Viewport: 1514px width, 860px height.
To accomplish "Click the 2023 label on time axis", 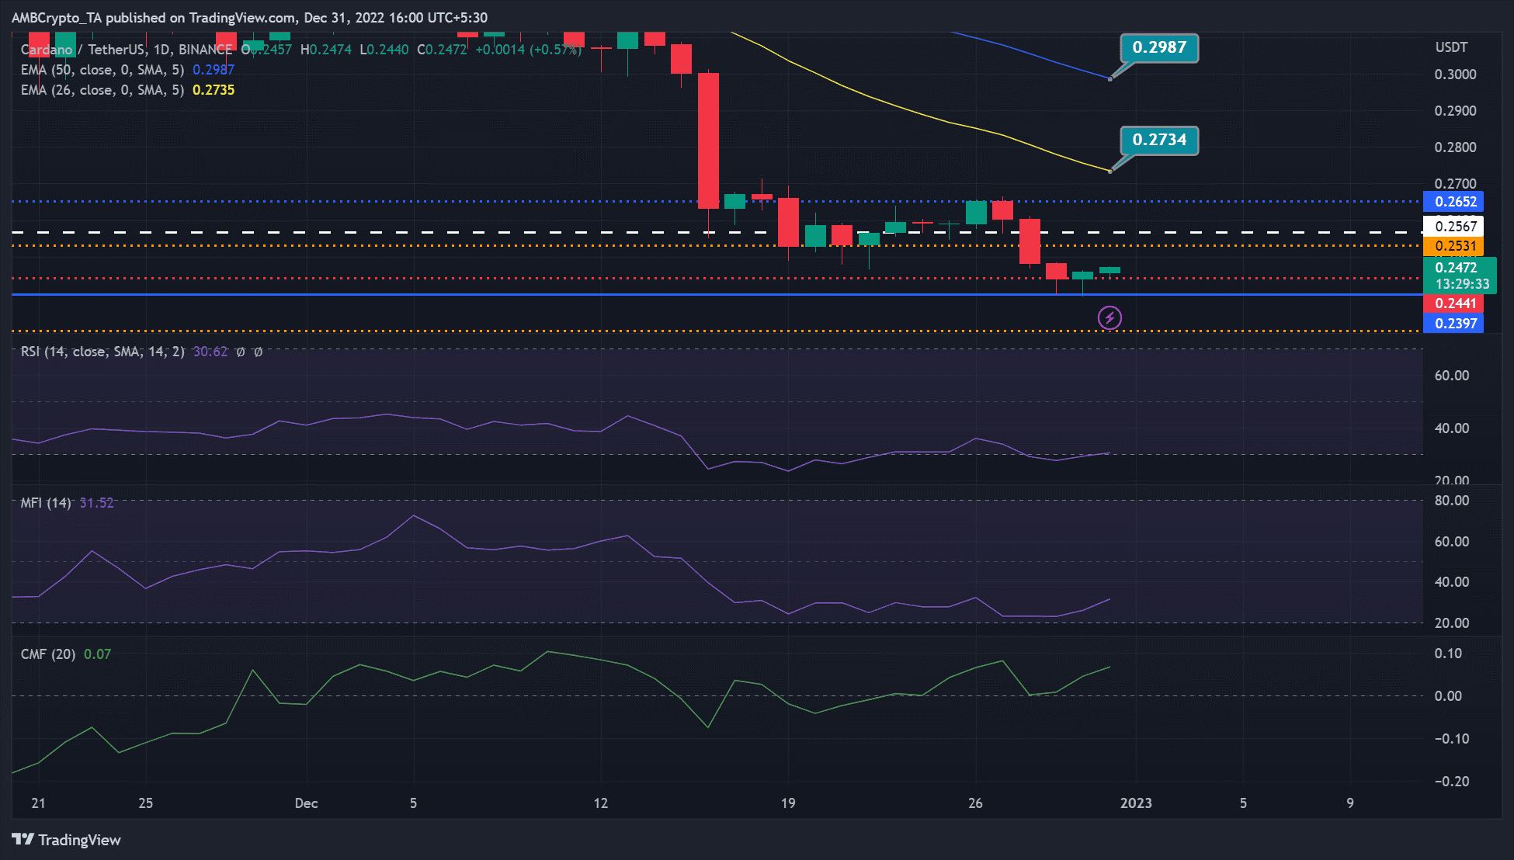I will click(x=1136, y=803).
